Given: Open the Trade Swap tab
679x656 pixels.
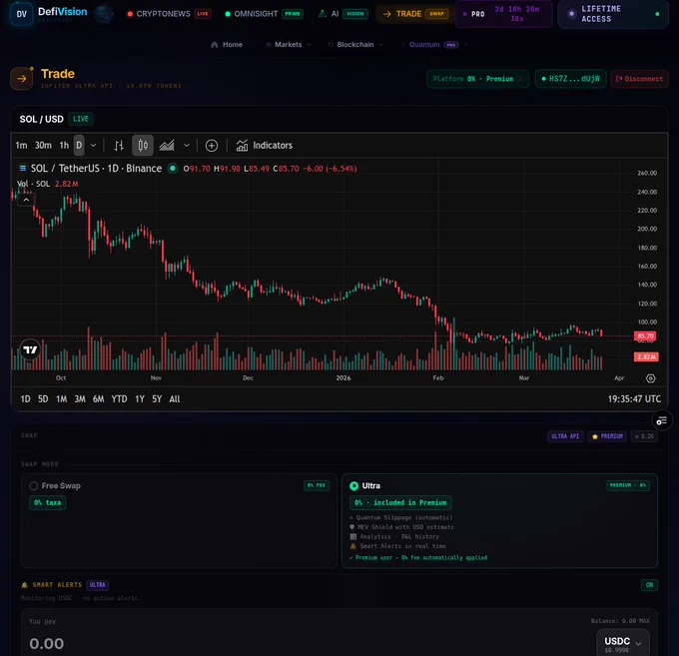Looking at the screenshot, I should [414, 14].
